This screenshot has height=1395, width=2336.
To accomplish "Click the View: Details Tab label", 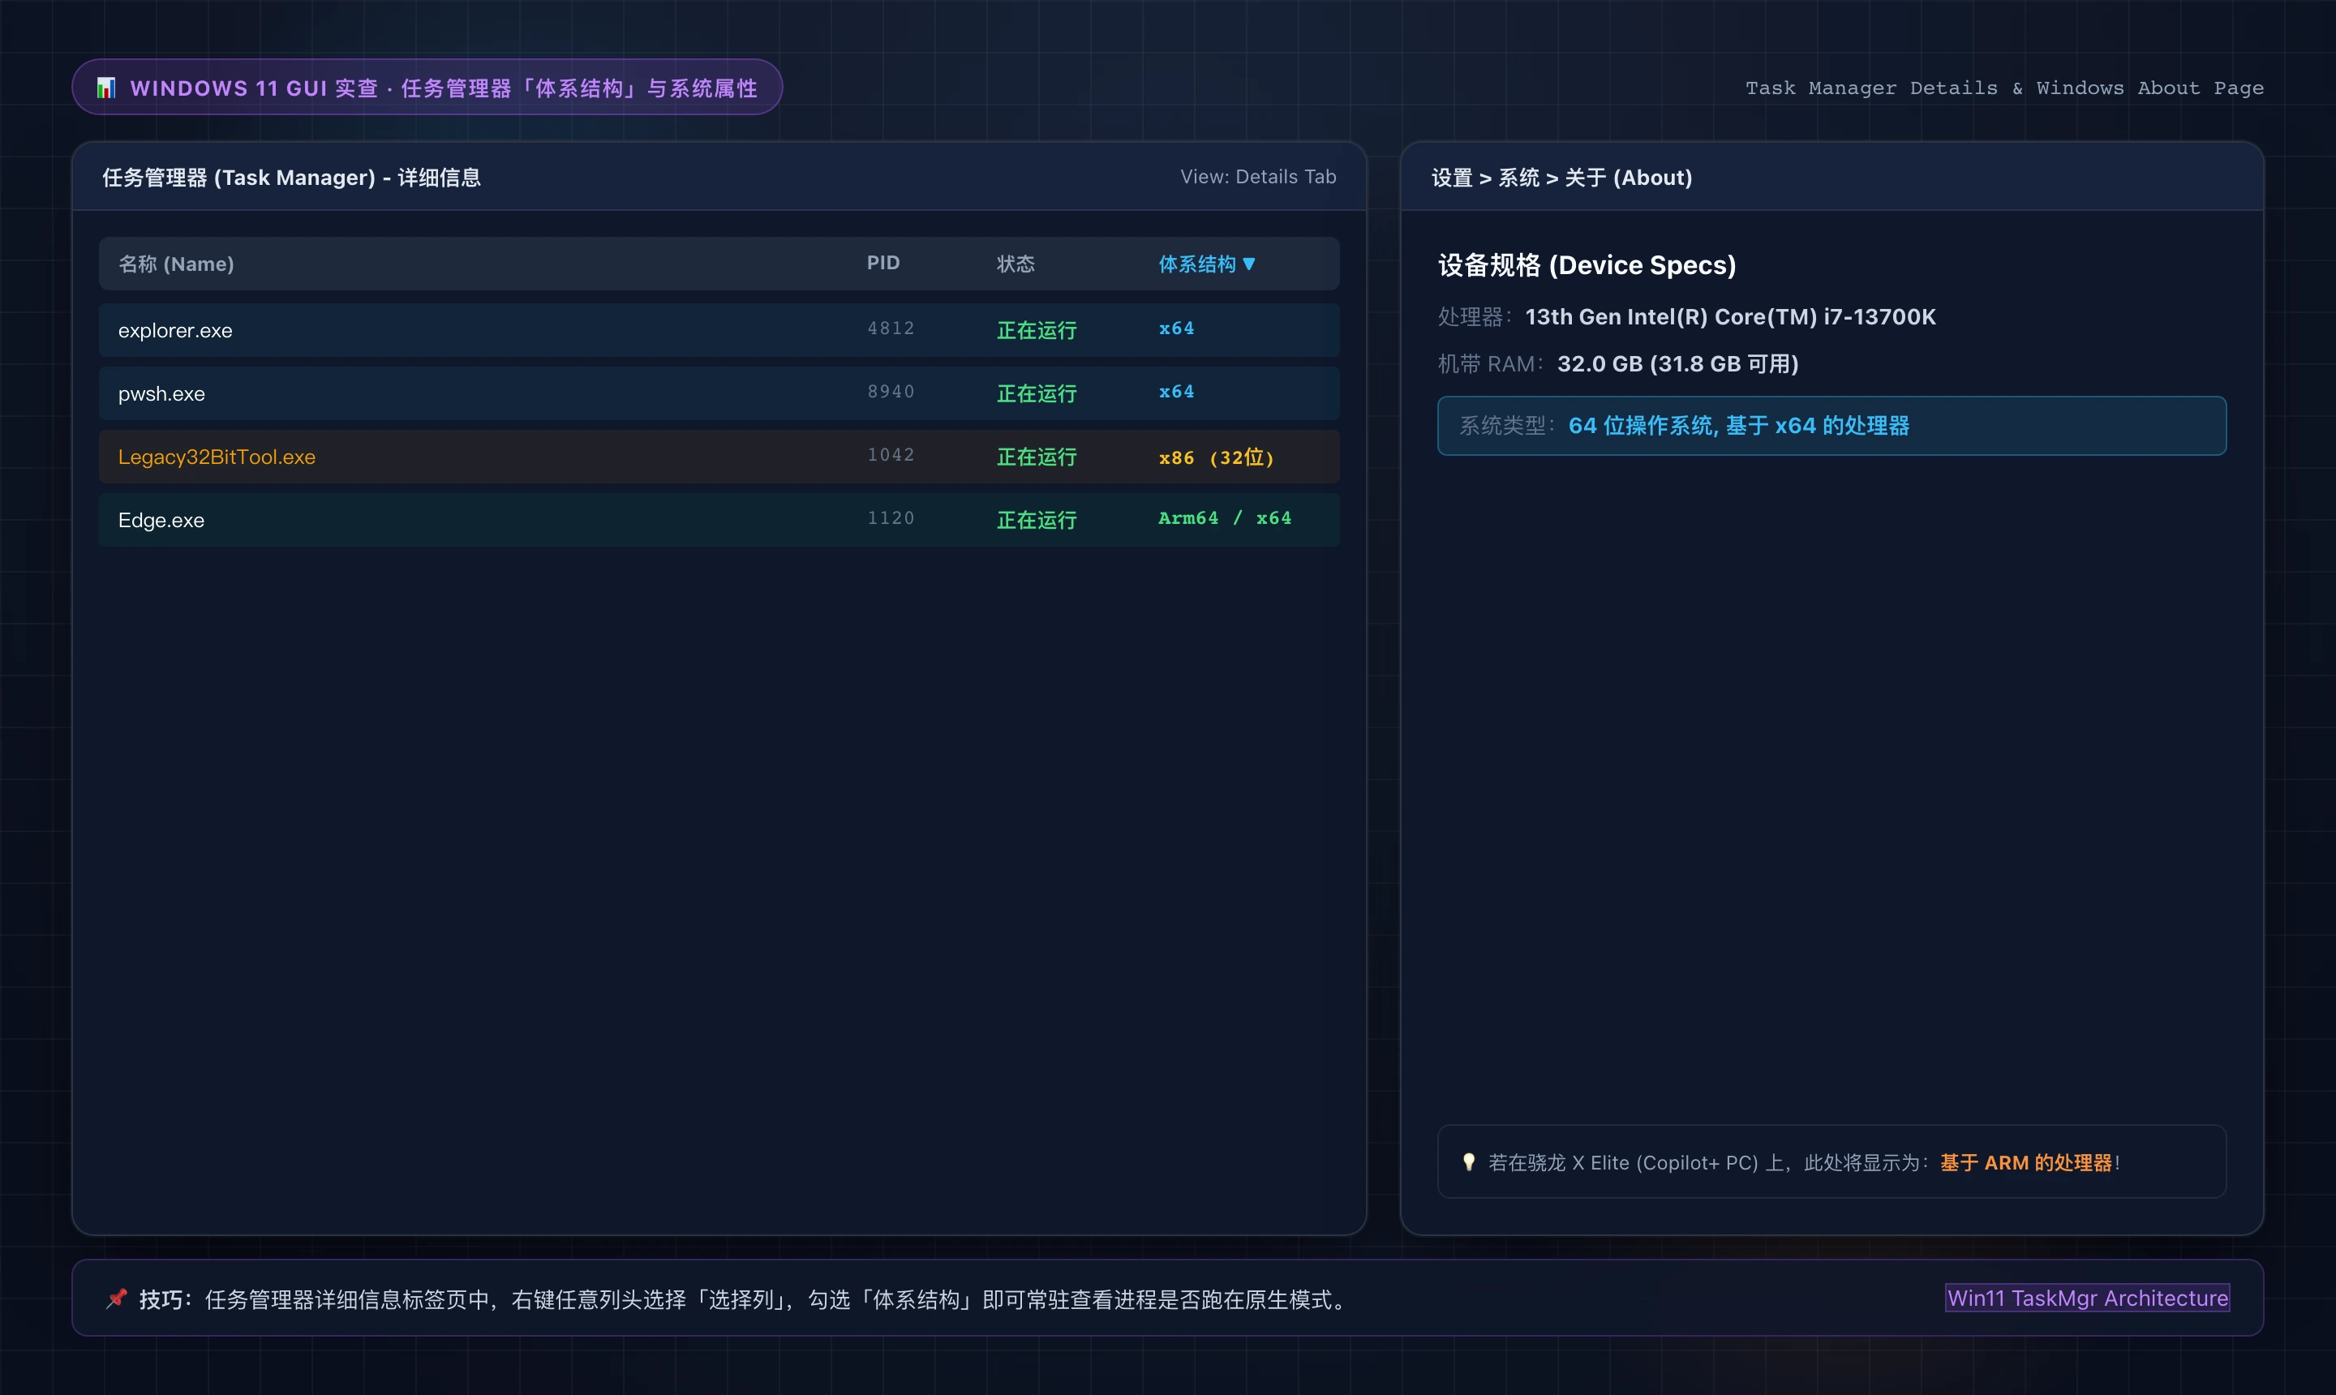I will [x=1258, y=177].
